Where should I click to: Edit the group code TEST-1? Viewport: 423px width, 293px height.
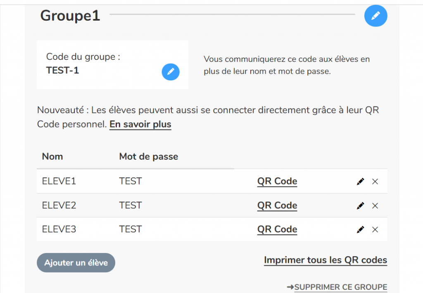pos(170,72)
